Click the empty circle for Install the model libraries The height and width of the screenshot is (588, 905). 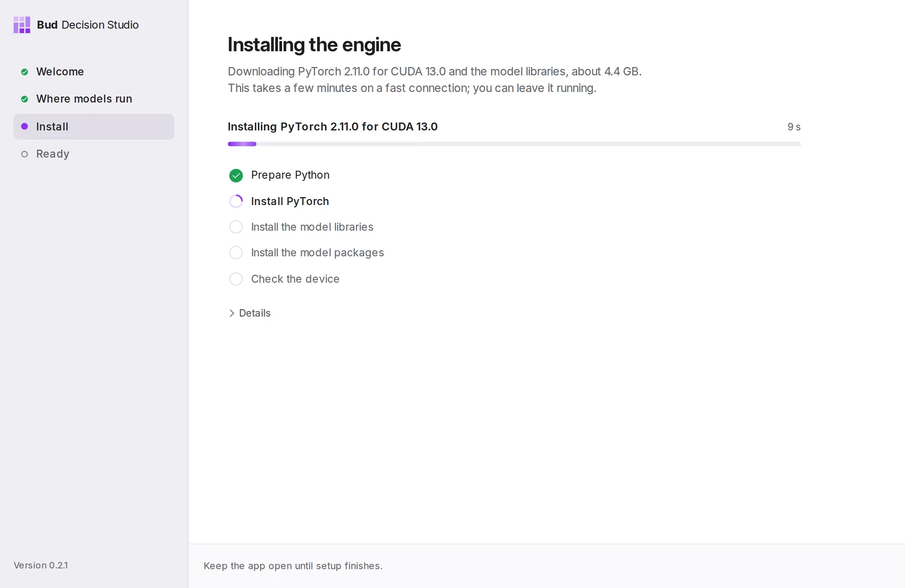pyautogui.click(x=236, y=227)
